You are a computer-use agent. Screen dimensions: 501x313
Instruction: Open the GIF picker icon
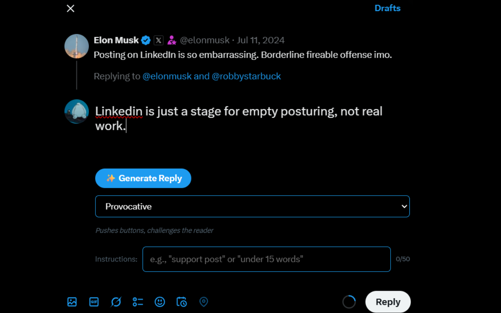pos(94,302)
